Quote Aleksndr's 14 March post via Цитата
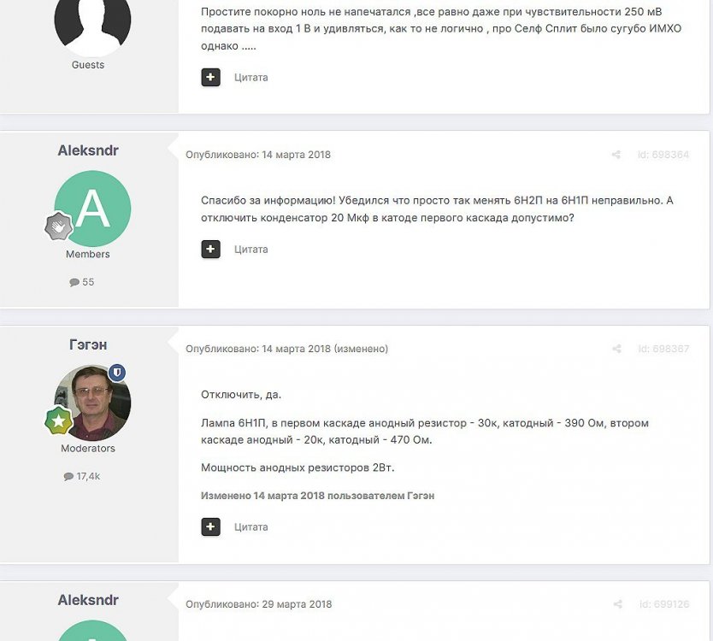713x641 pixels. pyautogui.click(x=251, y=249)
